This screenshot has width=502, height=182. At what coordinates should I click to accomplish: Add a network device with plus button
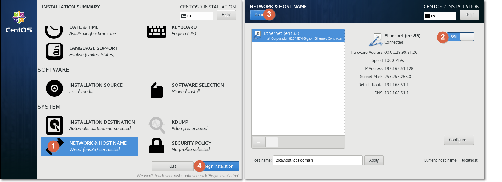pyautogui.click(x=259, y=142)
